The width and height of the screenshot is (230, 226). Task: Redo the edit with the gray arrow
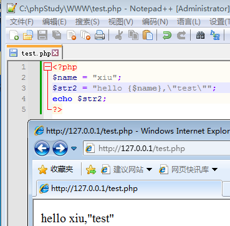click(x=181, y=35)
